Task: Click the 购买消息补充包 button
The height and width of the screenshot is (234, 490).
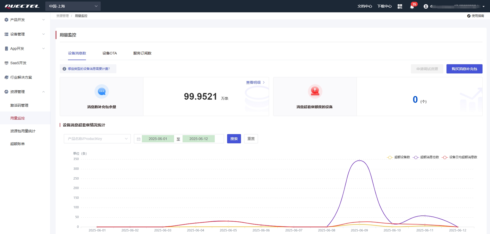Action: (x=464, y=69)
